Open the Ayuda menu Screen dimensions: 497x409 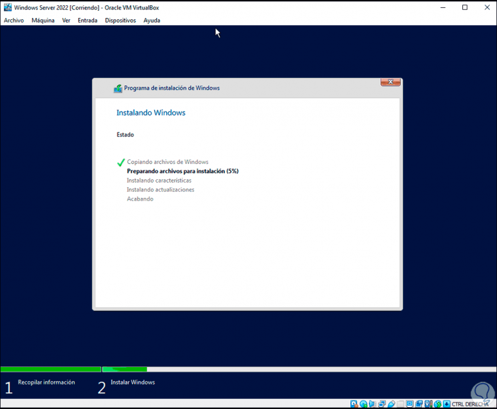(152, 20)
